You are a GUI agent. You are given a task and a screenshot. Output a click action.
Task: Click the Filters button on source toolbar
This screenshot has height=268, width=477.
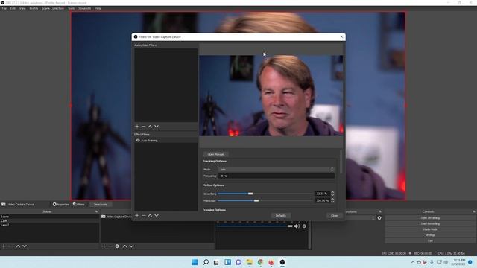(x=79, y=205)
